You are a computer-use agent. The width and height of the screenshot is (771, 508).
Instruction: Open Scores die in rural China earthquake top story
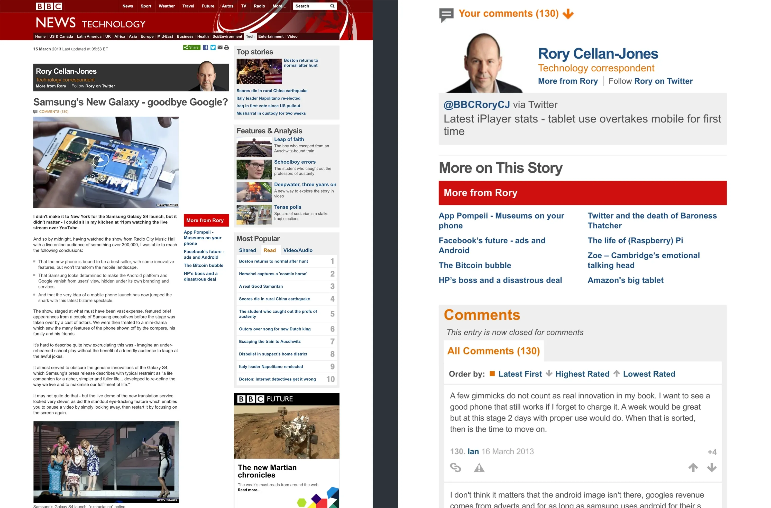(272, 91)
